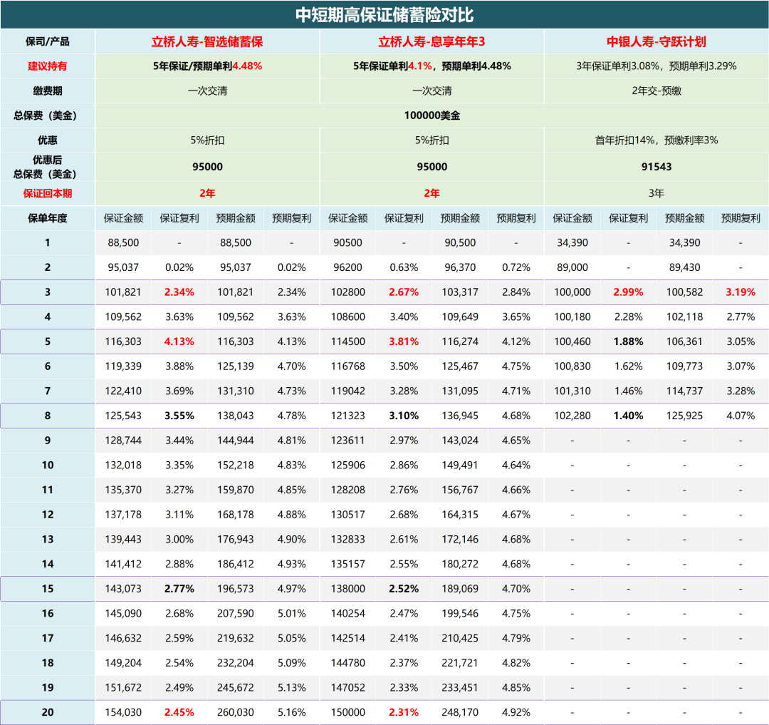Select the 2年交-预缴 payment period cell

pos(656,91)
